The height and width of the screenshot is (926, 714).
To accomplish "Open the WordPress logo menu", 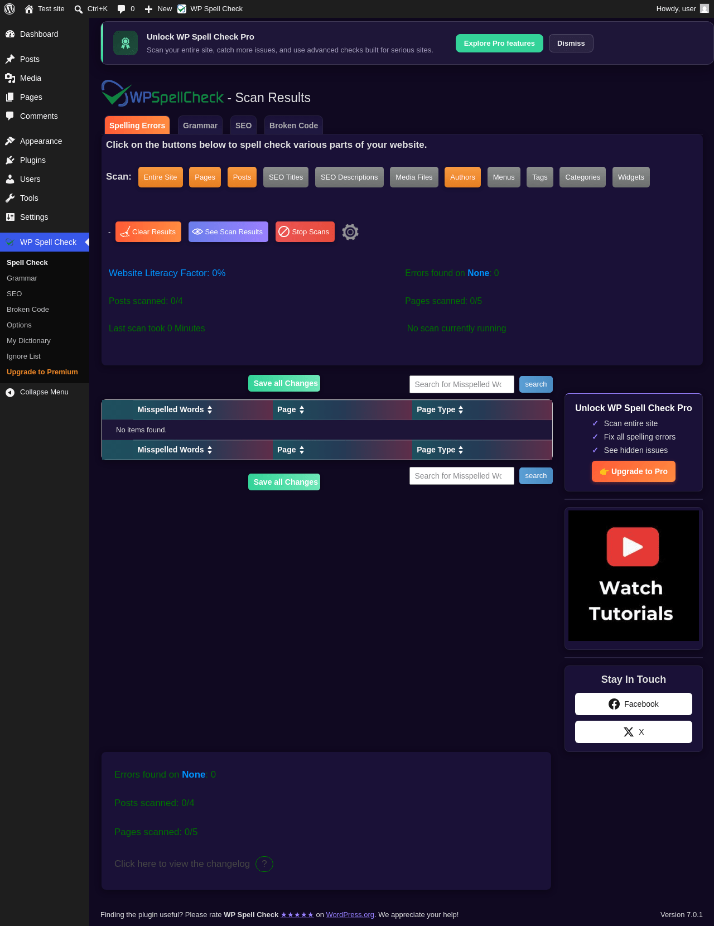I will [x=9, y=9].
